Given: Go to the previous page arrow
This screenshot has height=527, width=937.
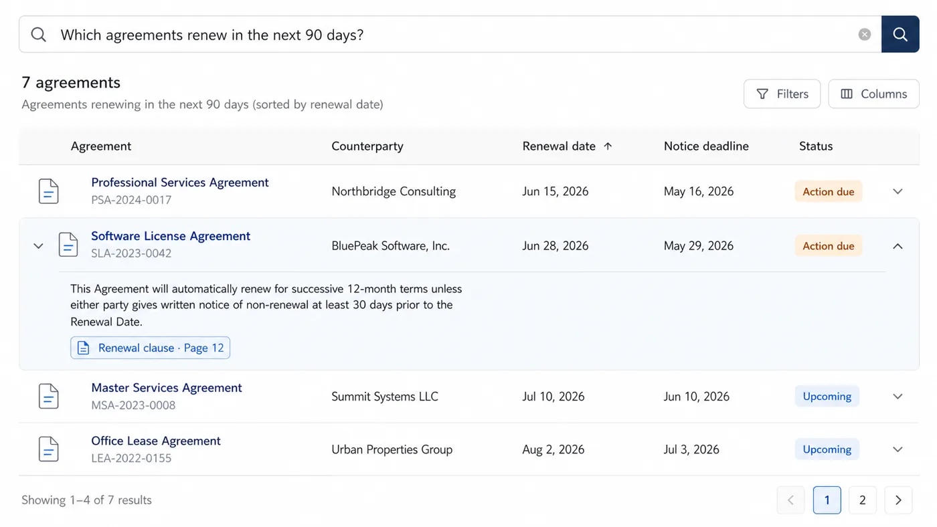Looking at the screenshot, I should (790, 500).
